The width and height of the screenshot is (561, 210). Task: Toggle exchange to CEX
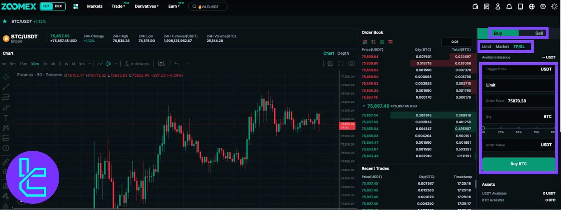click(46, 6)
